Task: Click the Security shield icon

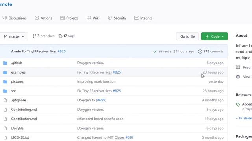Action: [x=110, y=18]
